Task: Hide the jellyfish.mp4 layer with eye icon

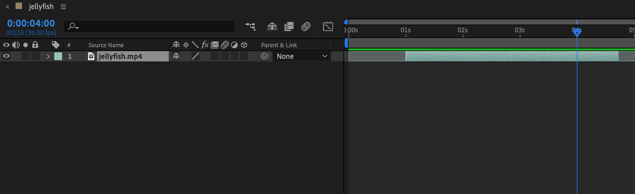Action: pyautogui.click(x=6, y=56)
